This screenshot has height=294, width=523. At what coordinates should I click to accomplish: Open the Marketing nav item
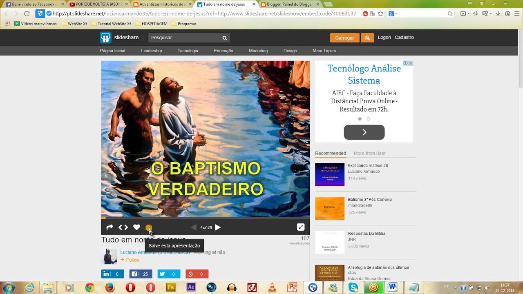[258, 51]
